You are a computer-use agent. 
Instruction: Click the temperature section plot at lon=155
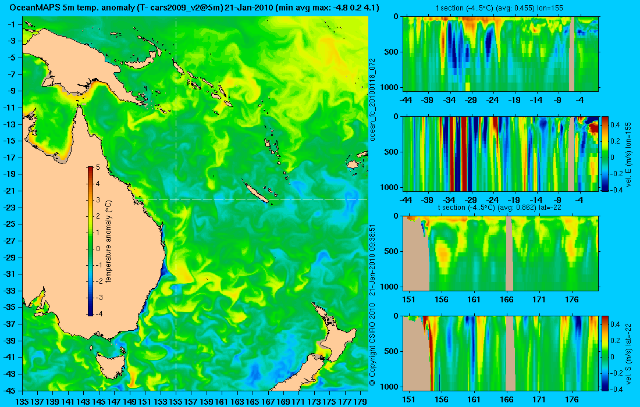[500, 54]
